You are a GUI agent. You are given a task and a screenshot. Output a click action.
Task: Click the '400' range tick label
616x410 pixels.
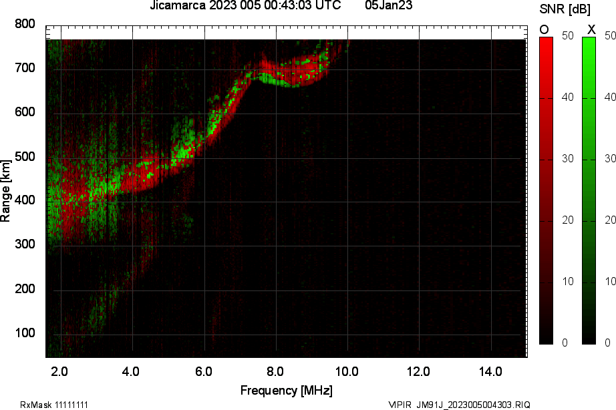[25, 200]
